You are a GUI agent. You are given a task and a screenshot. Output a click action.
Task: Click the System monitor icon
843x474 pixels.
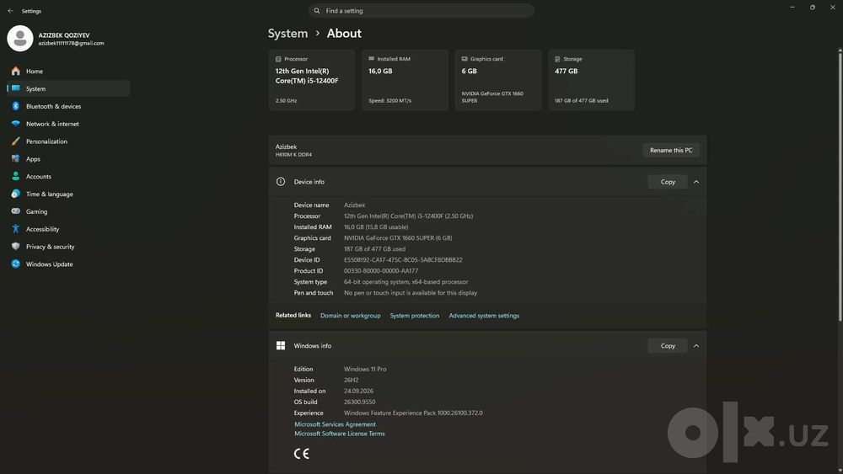pos(15,88)
